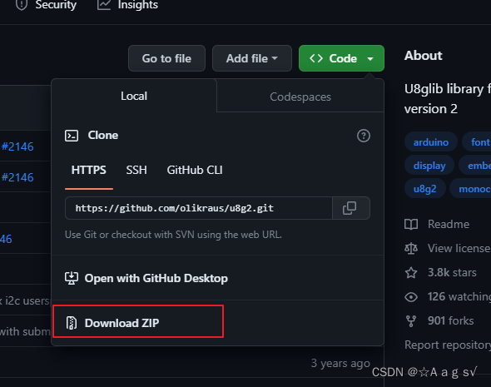The width and height of the screenshot is (491, 387).
Task: Click the eye icon next to 126 watching
Action: point(411,297)
